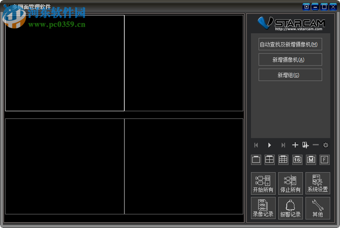Open 系统设置 system settings
340x228 pixels.
318,184
